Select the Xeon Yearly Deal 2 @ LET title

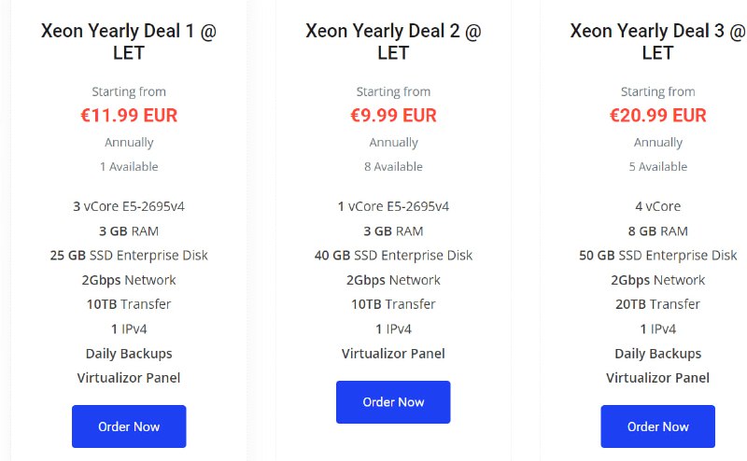(x=393, y=41)
